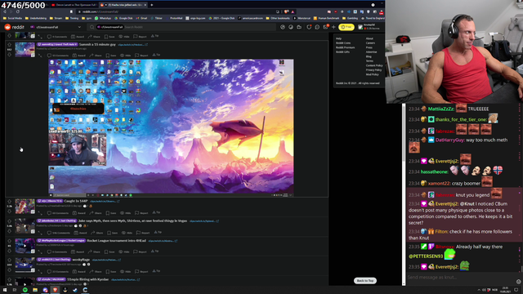The image size is (523, 294).
Task: Open the Content Policy footer link
Action: click(x=374, y=65)
